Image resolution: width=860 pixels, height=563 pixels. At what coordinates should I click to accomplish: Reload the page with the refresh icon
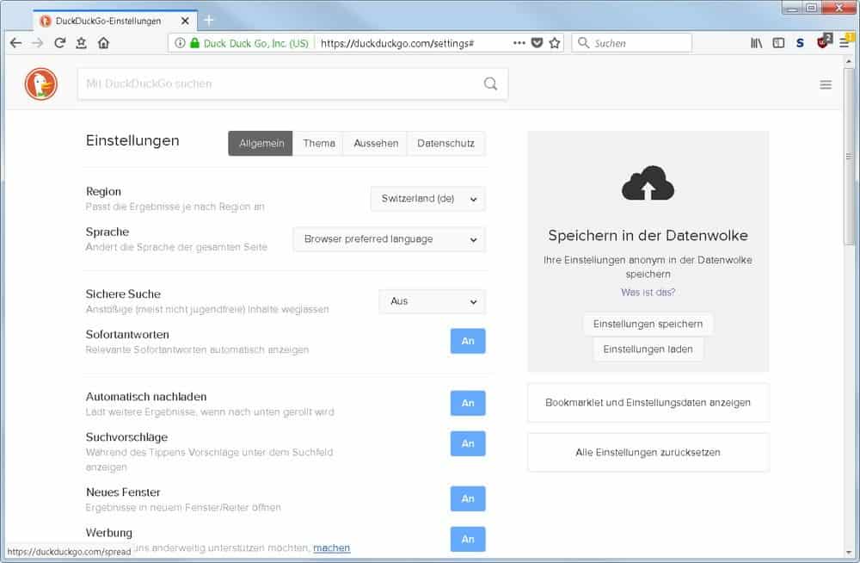[59, 43]
